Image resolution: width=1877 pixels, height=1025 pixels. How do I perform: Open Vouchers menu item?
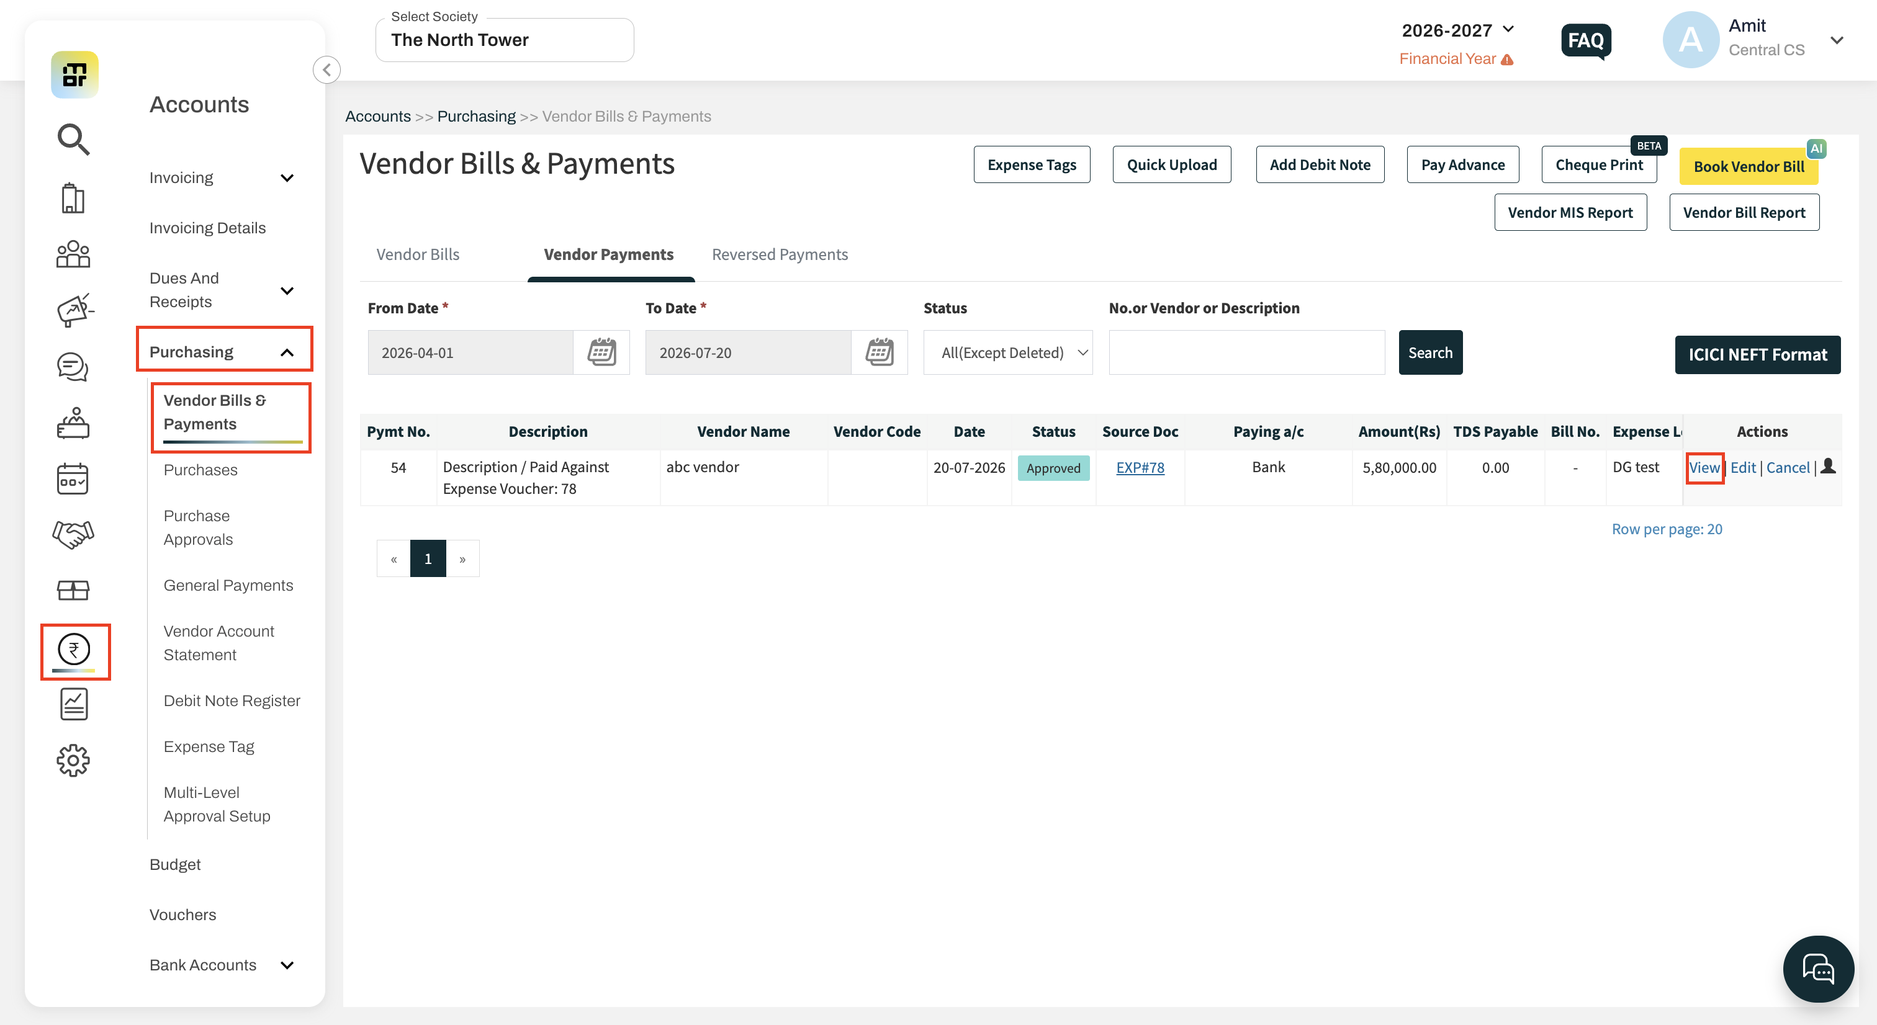(x=183, y=915)
